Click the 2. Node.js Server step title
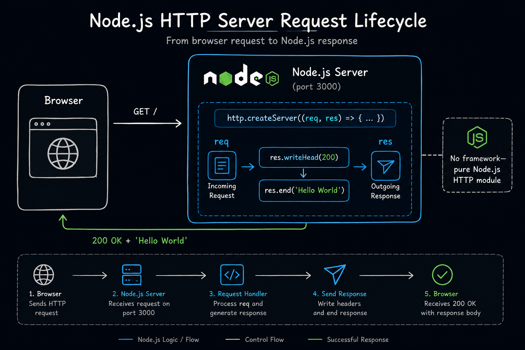This screenshot has height=350, width=525. tap(139, 294)
